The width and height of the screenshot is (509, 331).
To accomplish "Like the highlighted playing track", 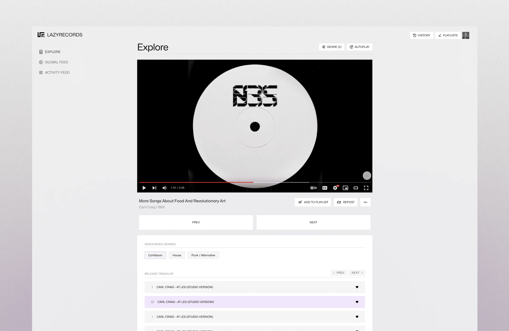I will (x=357, y=302).
